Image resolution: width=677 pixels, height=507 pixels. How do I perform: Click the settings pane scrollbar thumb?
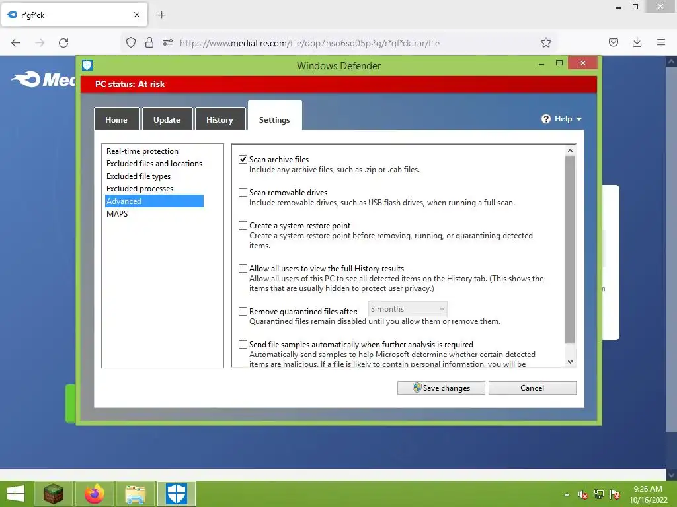click(x=570, y=250)
